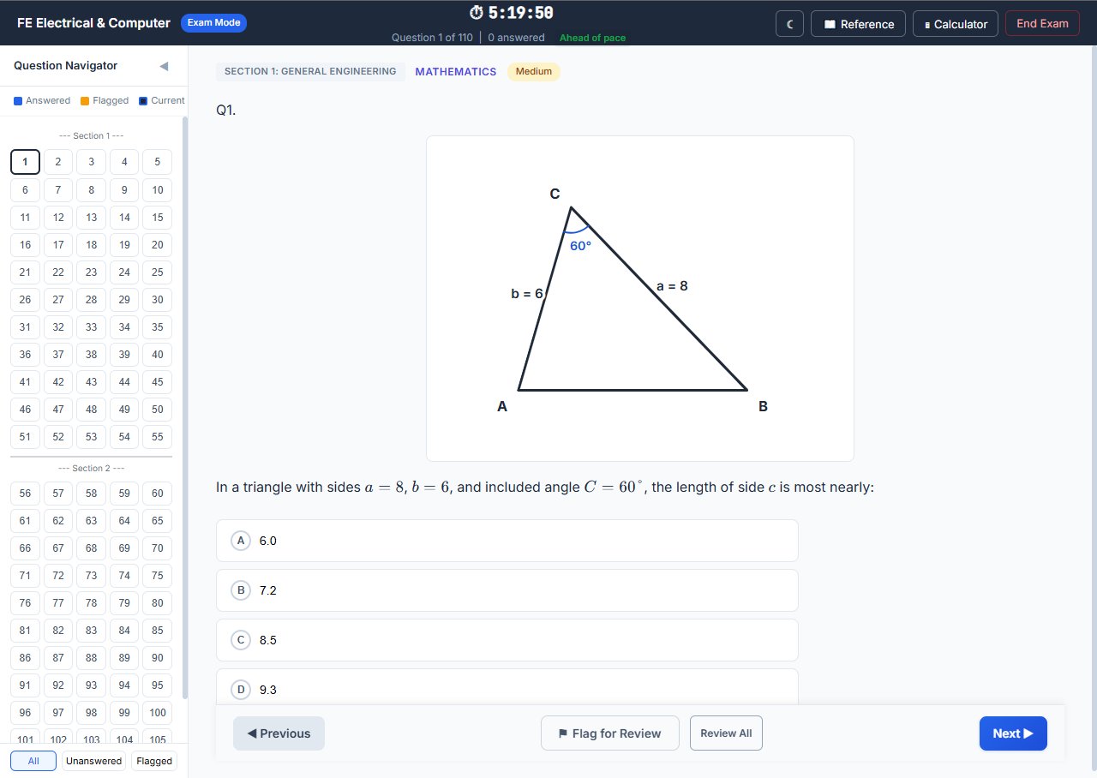Click the Answered legend entry
The height and width of the screenshot is (778, 1097).
tap(42, 101)
